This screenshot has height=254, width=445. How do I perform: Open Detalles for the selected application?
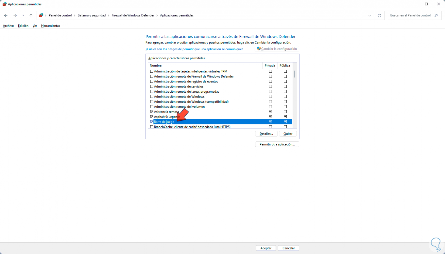click(266, 134)
